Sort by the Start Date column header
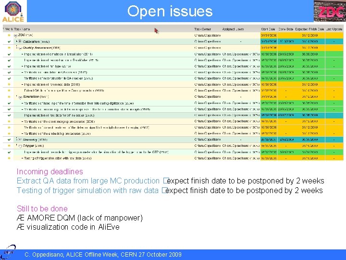Screen dimensions: 346x260 [x=268, y=29]
